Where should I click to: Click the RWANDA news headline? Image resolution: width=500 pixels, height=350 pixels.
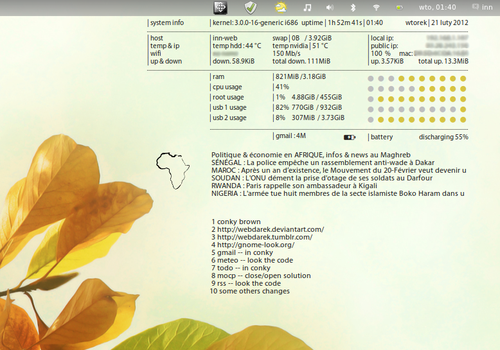[294, 186]
